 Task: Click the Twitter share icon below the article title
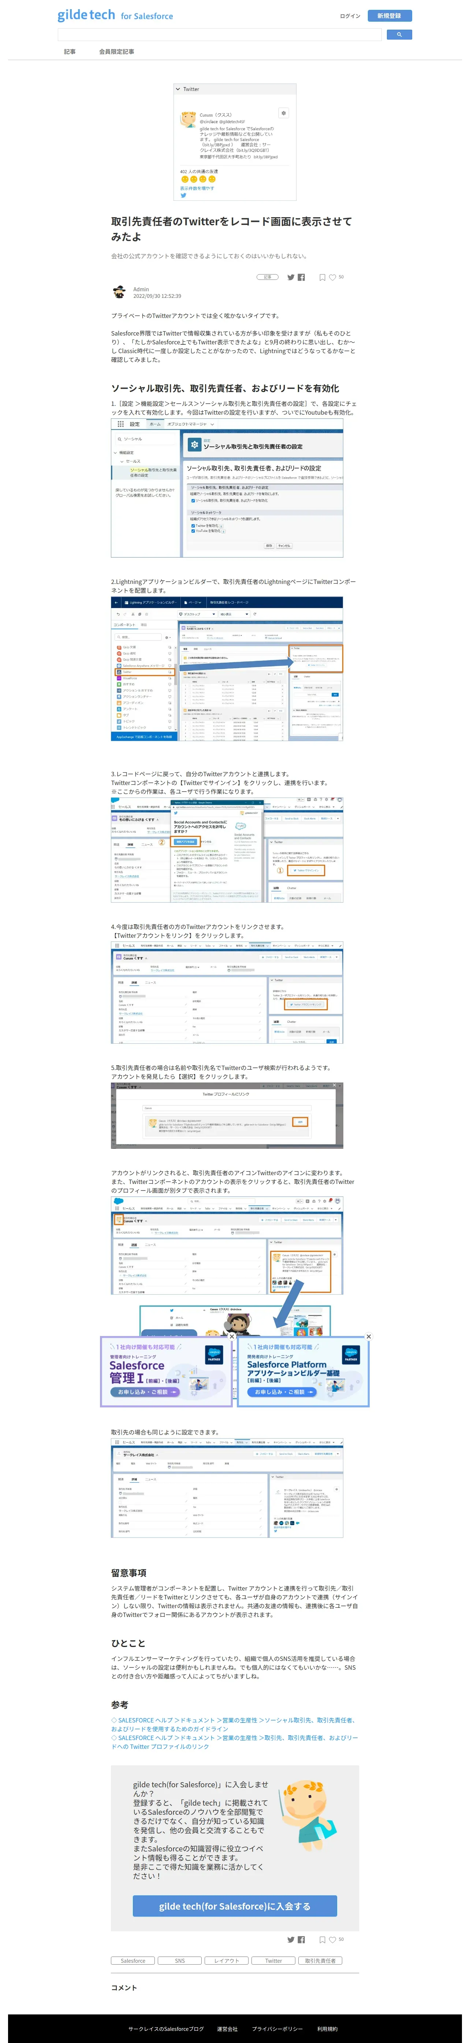click(291, 278)
